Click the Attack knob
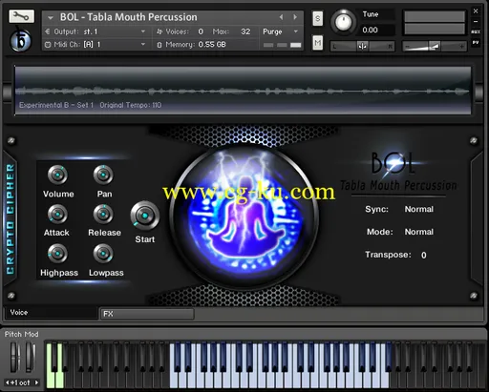This screenshot has width=489, height=392. pyautogui.click(x=57, y=215)
